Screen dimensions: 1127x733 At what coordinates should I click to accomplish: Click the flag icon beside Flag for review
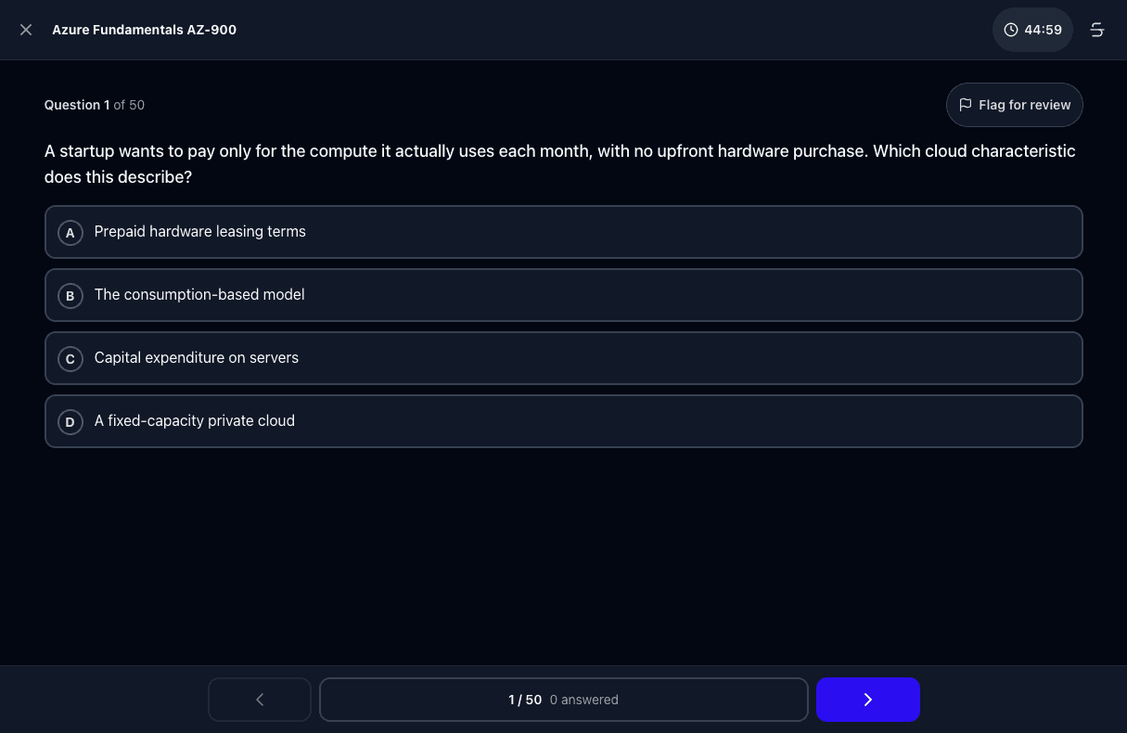[966, 105]
